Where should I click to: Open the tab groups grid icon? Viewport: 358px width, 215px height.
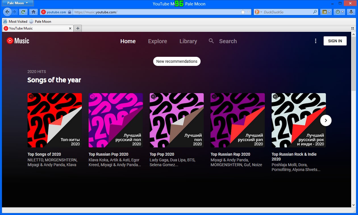coord(353,28)
